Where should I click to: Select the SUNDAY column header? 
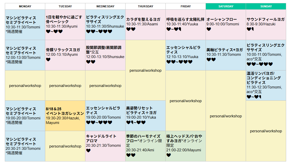[266, 6]
